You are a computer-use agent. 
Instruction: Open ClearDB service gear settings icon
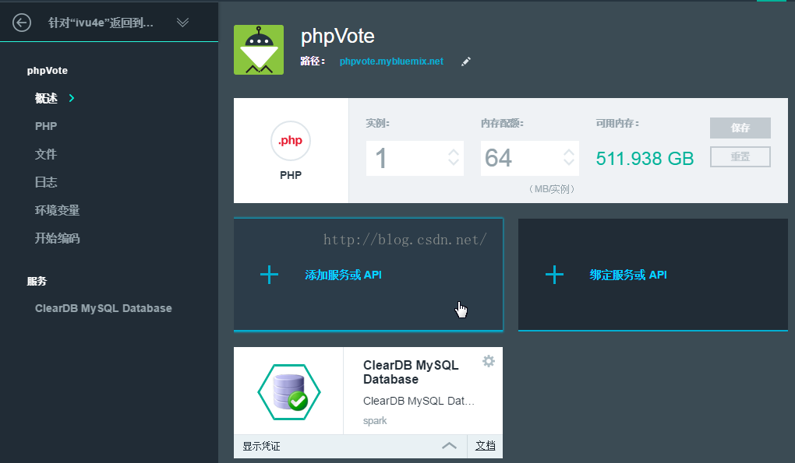point(488,361)
